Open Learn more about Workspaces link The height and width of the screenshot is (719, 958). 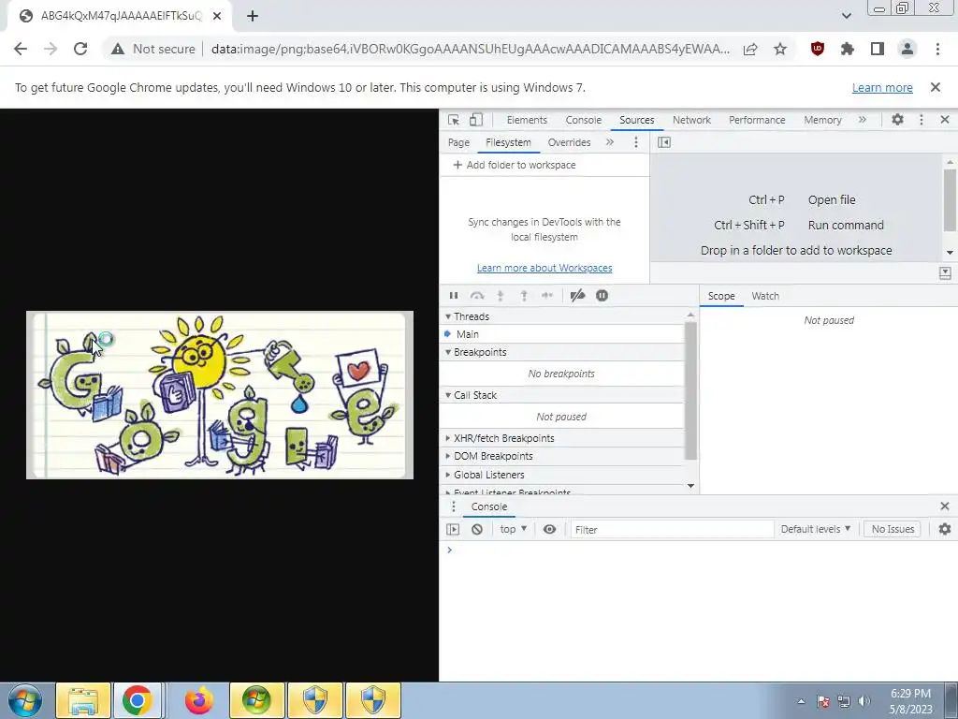point(544,268)
